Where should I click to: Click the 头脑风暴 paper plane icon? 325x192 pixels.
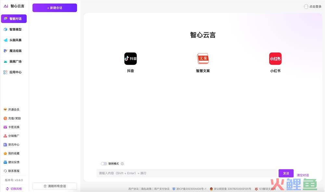pyautogui.click(x=6, y=40)
